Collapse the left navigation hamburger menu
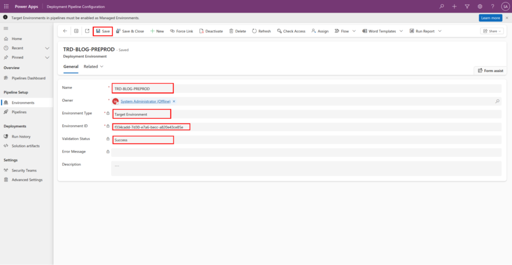Viewport: 512px width, 265px height. (x=6, y=29)
